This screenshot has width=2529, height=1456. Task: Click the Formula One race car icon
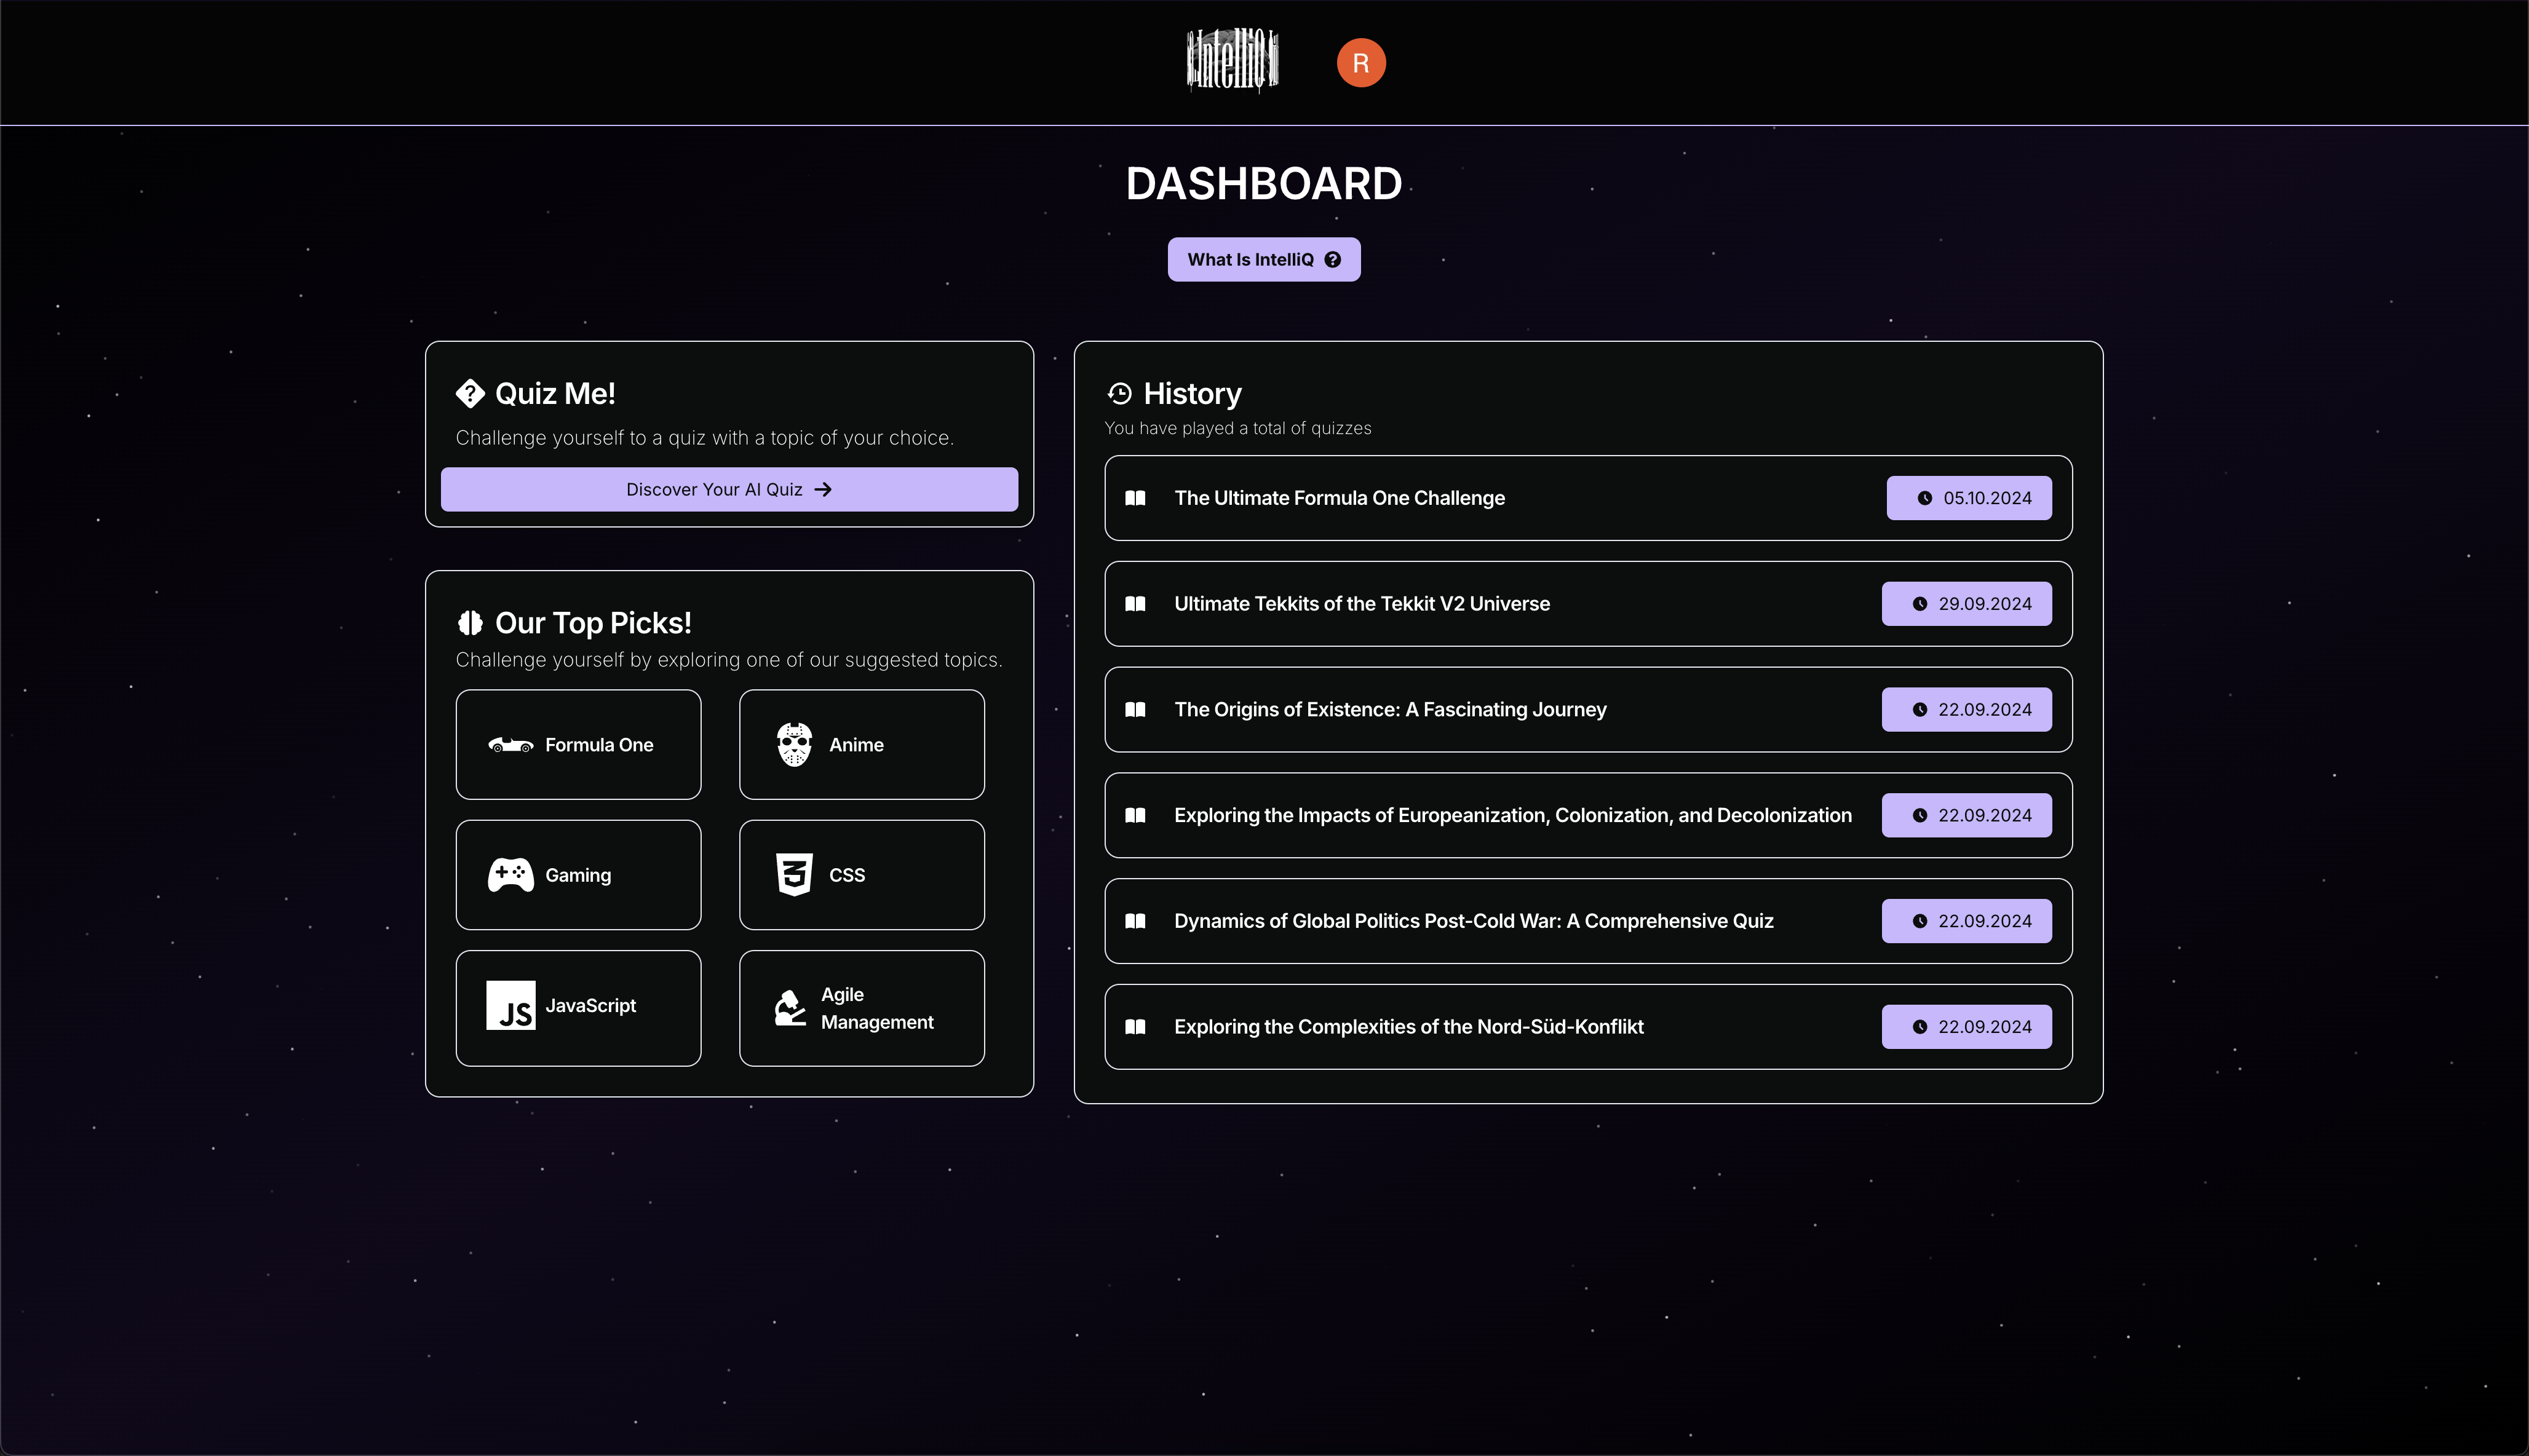pos(510,745)
